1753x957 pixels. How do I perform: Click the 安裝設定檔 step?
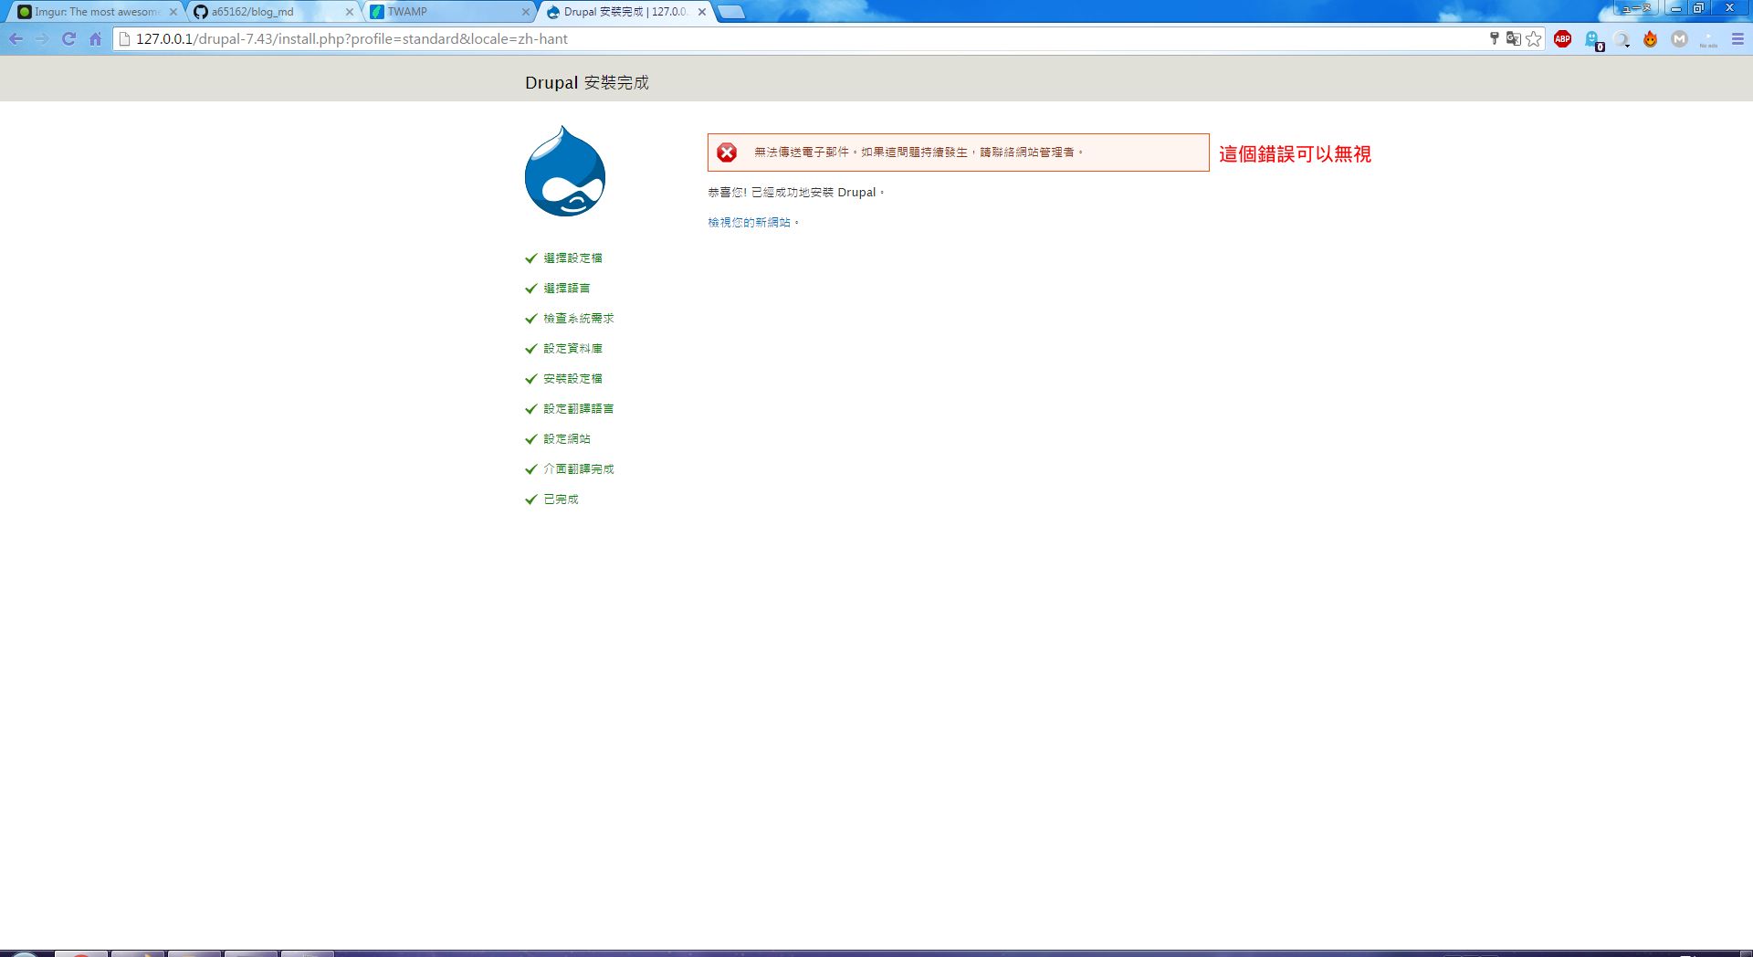(572, 379)
